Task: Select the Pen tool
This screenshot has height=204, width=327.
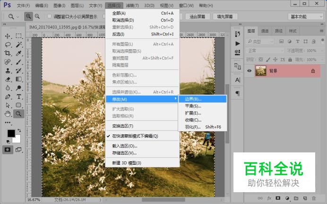Action: [8, 97]
